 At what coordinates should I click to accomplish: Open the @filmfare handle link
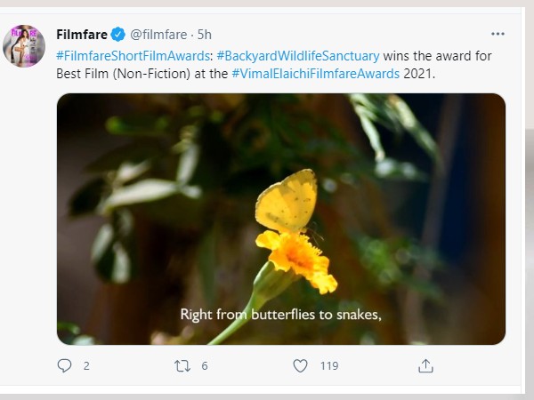tap(159, 35)
